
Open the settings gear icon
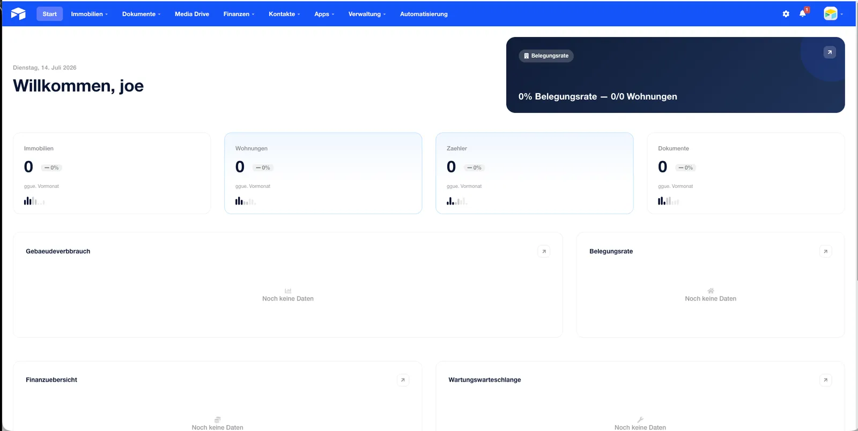point(786,14)
